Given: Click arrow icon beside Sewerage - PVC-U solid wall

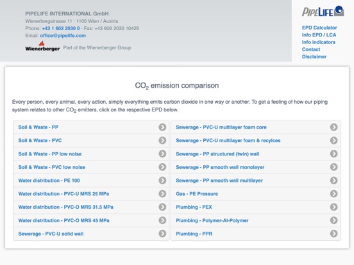Looking at the screenshot, I should pyautogui.click(x=162, y=234).
